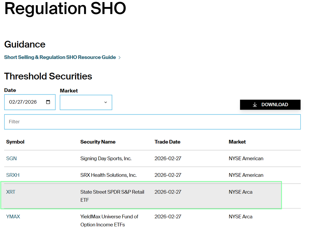Click into the Filter text box
The height and width of the screenshot is (230, 312).
click(152, 122)
